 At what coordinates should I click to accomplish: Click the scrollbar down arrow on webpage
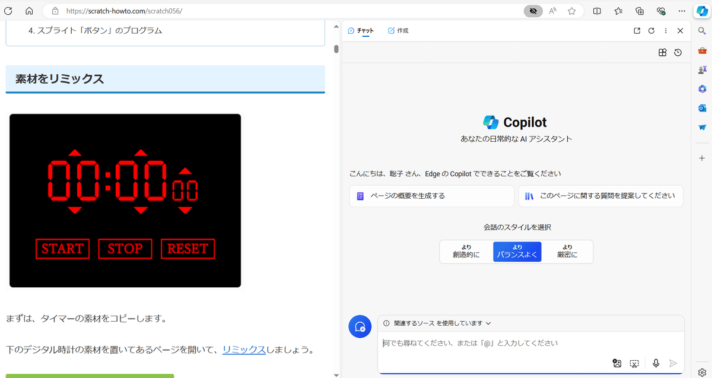pos(336,374)
